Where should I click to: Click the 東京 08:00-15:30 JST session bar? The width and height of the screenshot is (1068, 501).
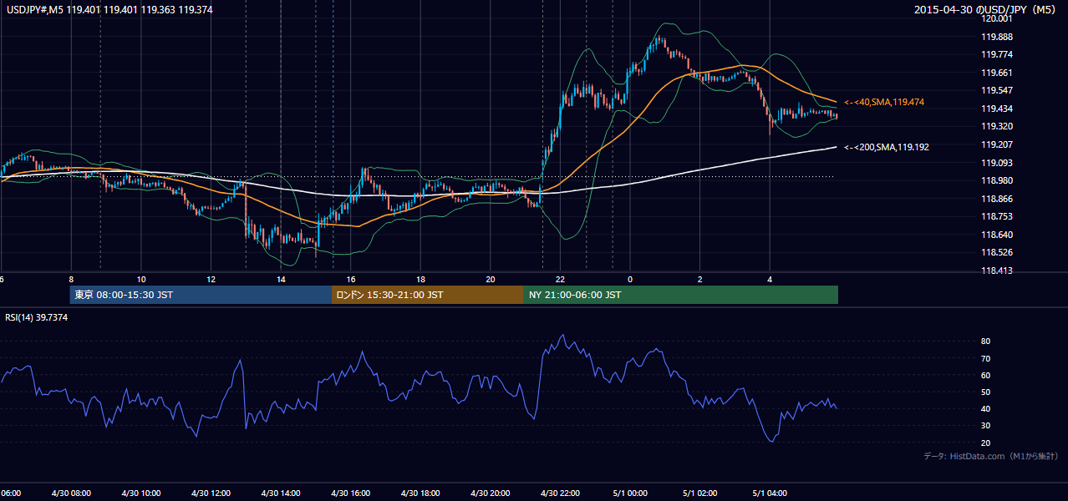[201, 295]
